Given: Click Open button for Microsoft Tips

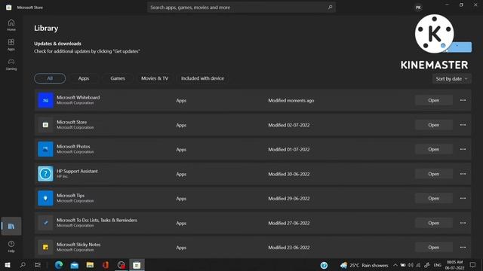Looking at the screenshot, I should pyautogui.click(x=433, y=198).
